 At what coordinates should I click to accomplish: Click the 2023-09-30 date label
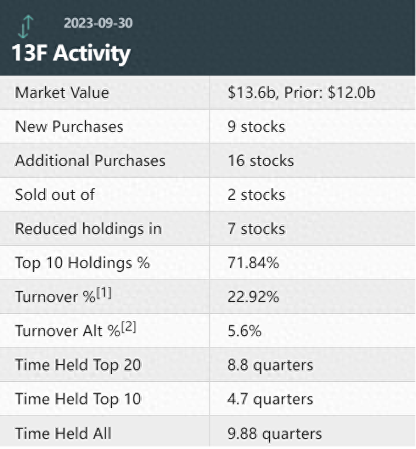click(98, 23)
